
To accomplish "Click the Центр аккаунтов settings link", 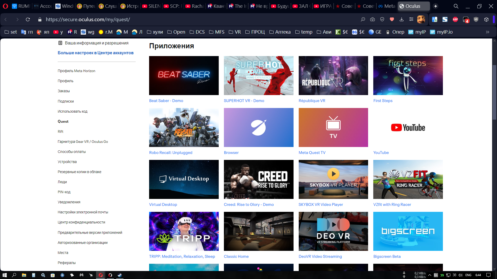I will [96, 53].
